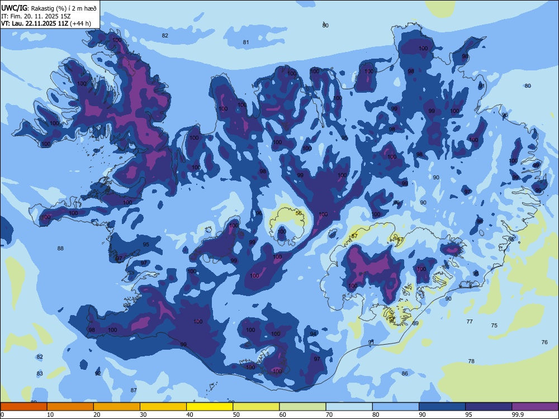
Task: Select the 20–30 light orange legend segment
Action: [x=117, y=407]
